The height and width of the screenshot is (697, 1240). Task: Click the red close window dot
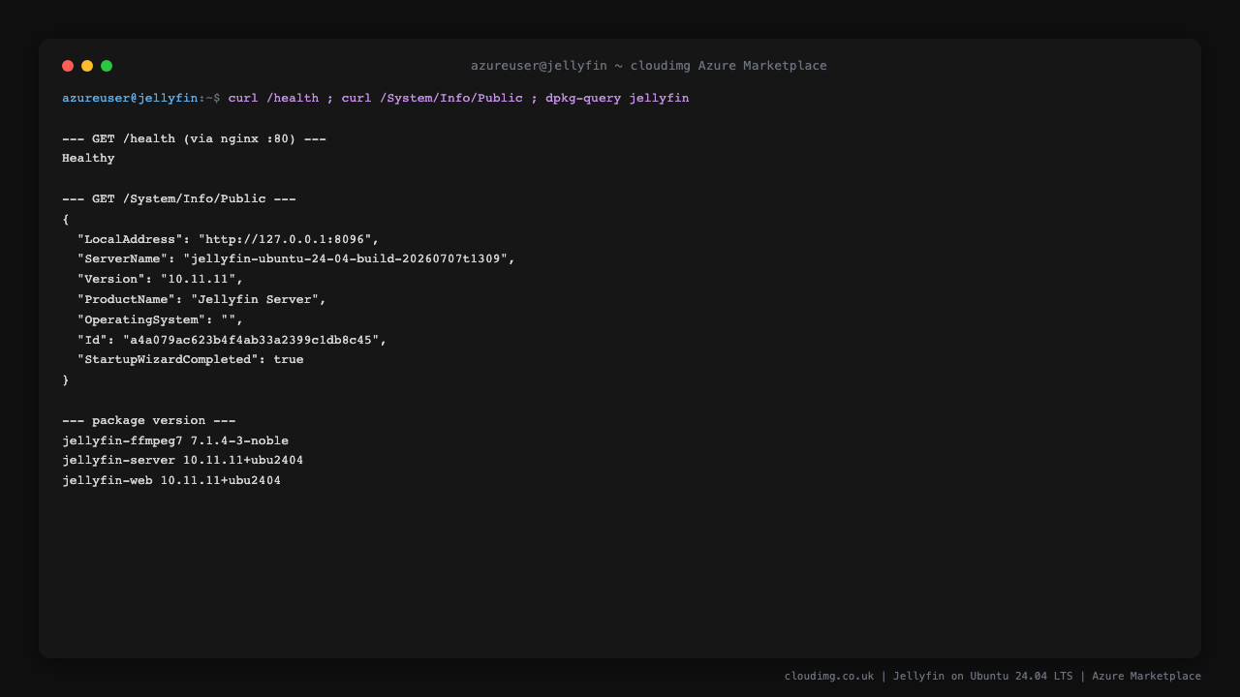(68, 66)
